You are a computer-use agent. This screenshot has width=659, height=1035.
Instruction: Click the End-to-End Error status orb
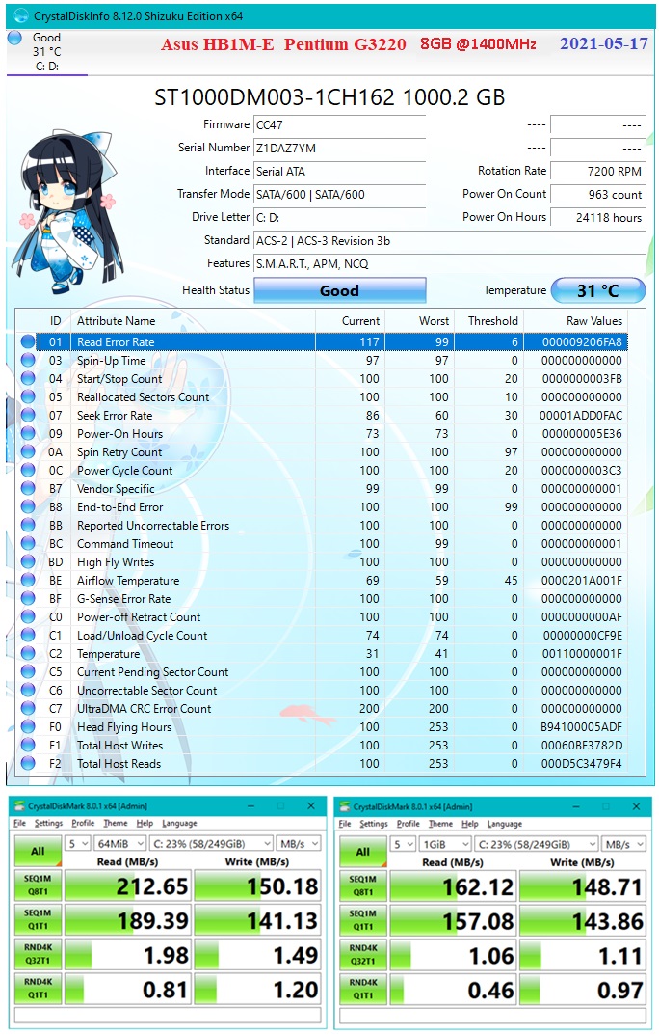click(28, 507)
